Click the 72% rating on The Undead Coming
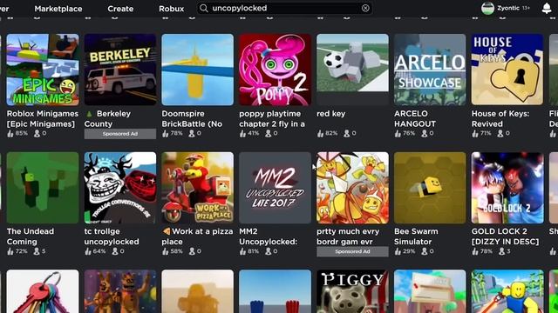Image resolution: width=558 pixels, height=313 pixels. point(21,251)
